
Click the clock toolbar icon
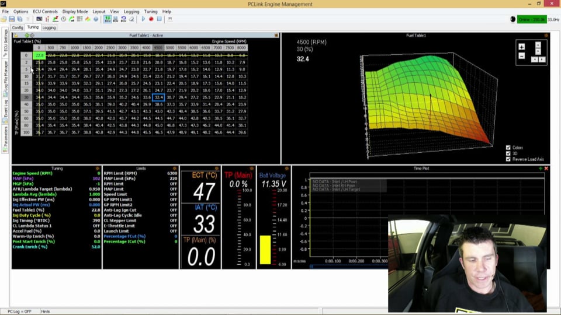click(63, 19)
